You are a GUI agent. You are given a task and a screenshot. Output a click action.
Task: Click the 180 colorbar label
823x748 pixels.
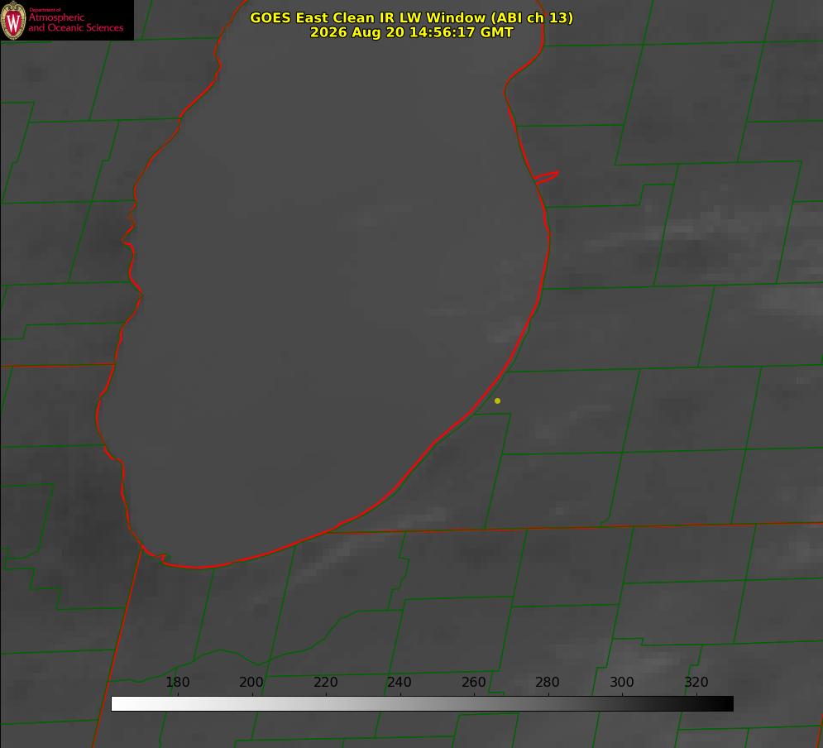(x=177, y=682)
